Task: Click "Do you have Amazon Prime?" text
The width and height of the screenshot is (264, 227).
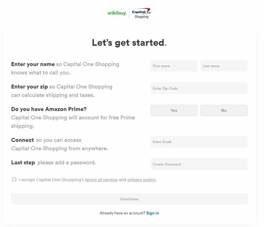Action: pyautogui.click(x=49, y=109)
